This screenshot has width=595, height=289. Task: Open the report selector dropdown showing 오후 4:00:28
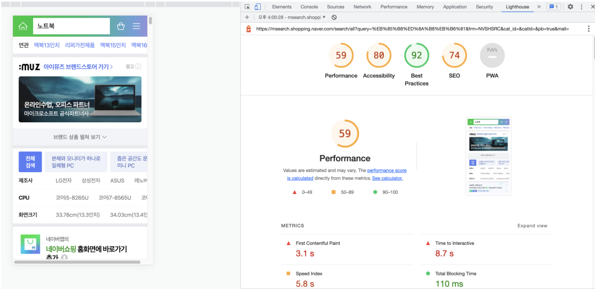point(292,17)
